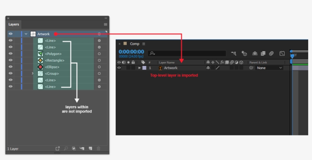Open the Graph Editor icon

click(282, 53)
